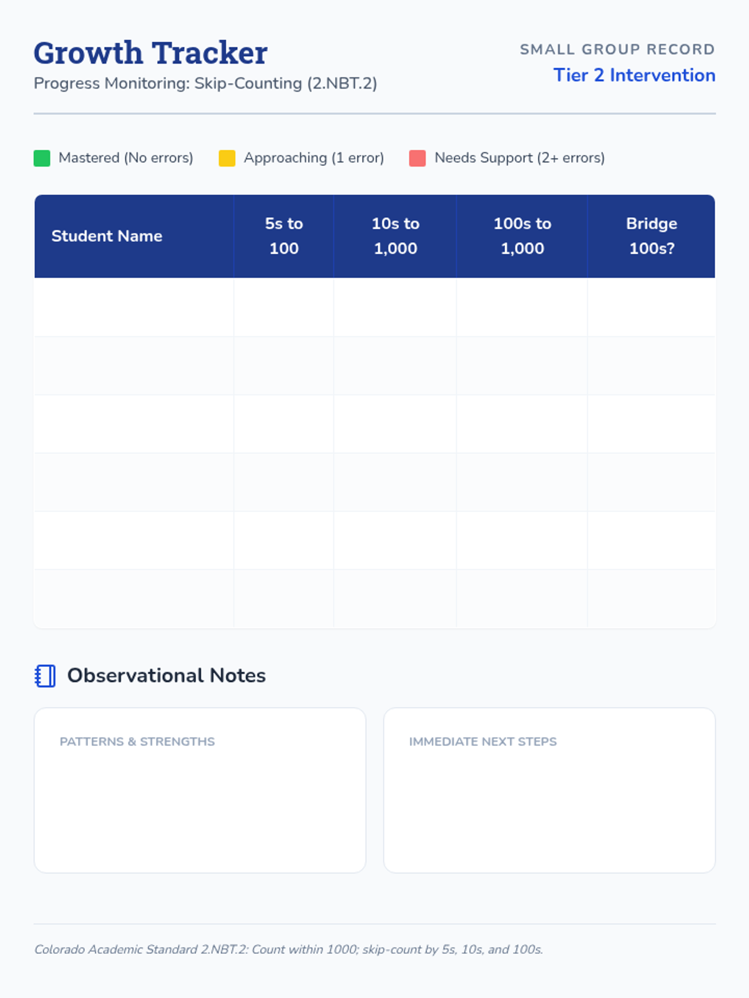The width and height of the screenshot is (749, 998).
Task: Click the notebook icon beside Observational Notes
Action: [x=45, y=676]
